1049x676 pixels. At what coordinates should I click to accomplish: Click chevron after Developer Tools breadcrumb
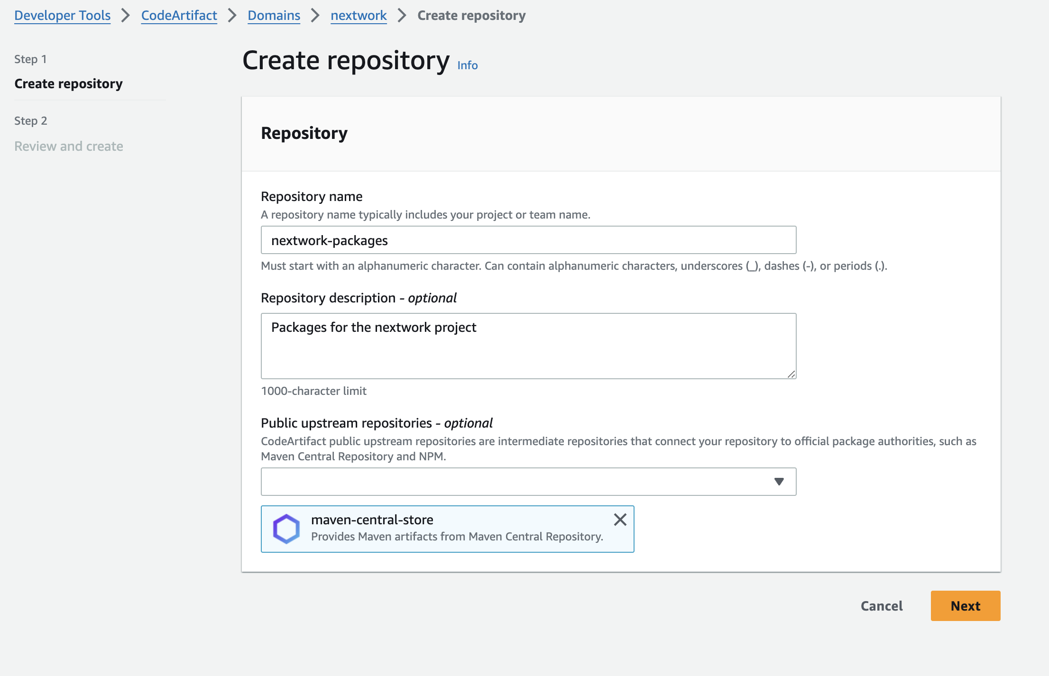point(126,16)
